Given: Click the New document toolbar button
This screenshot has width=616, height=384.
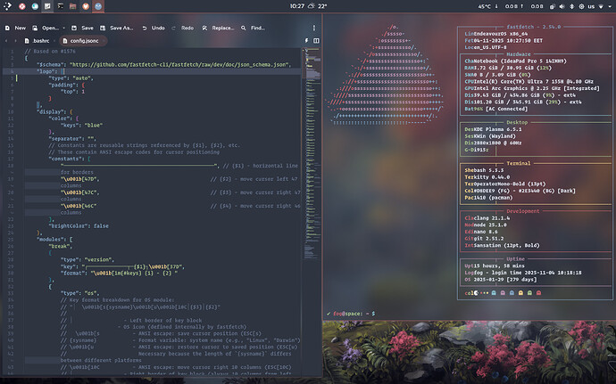Looking at the screenshot, I should [x=15, y=28].
